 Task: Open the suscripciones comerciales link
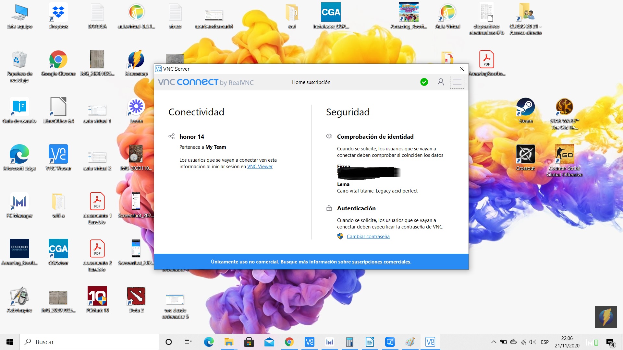click(x=381, y=262)
